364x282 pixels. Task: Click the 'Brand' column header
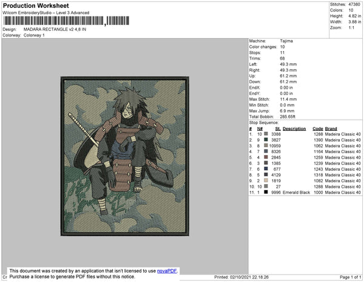[331, 129]
